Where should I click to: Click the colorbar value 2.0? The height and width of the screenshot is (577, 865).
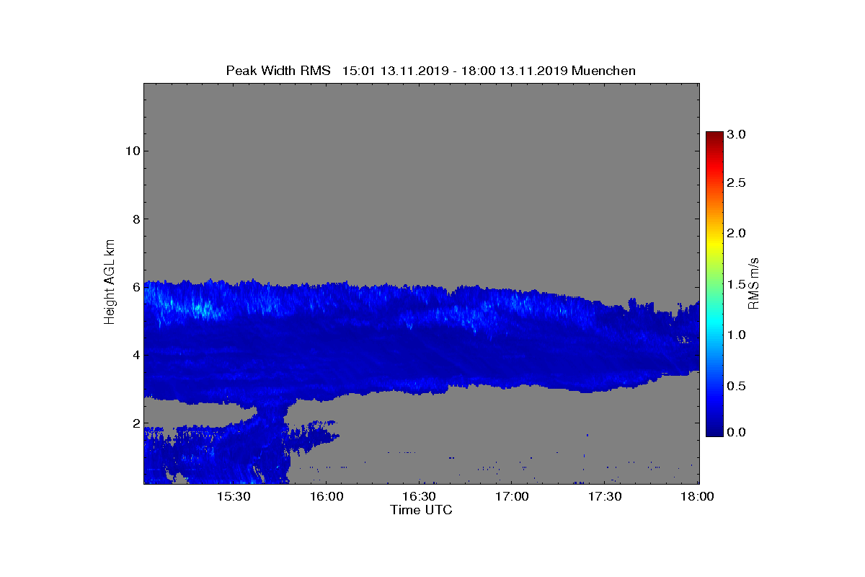(x=737, y=233)
